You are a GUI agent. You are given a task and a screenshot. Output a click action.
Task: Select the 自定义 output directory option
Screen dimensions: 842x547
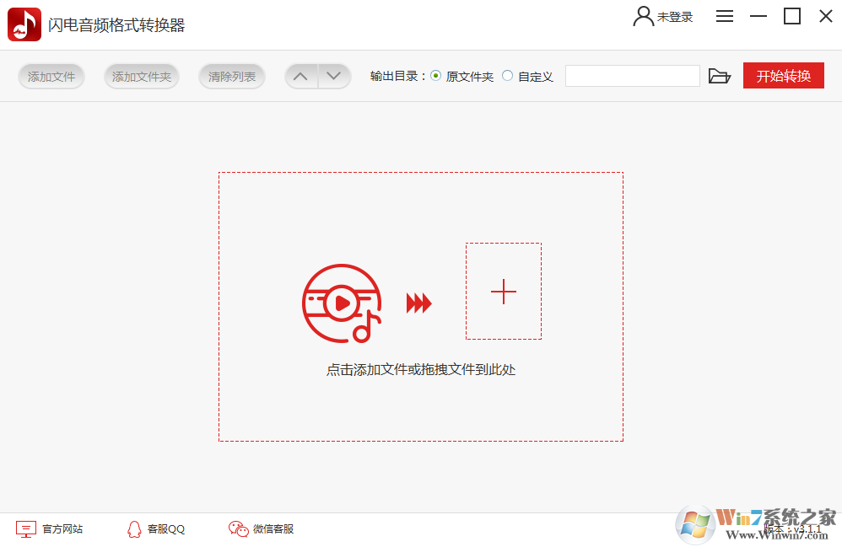coord(507,75)
